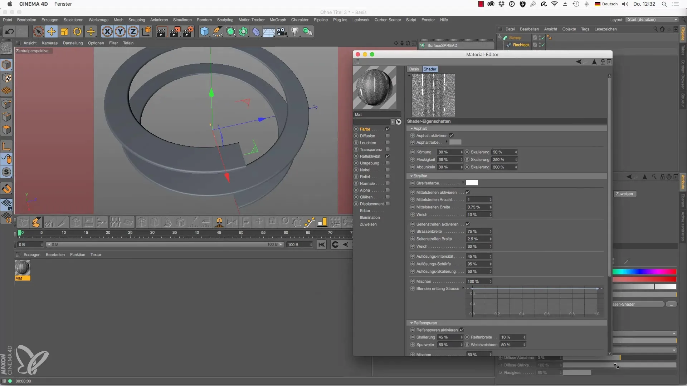Toggle Y axis lock
This screenshot has width=687, height=386.
coord(120,32)
